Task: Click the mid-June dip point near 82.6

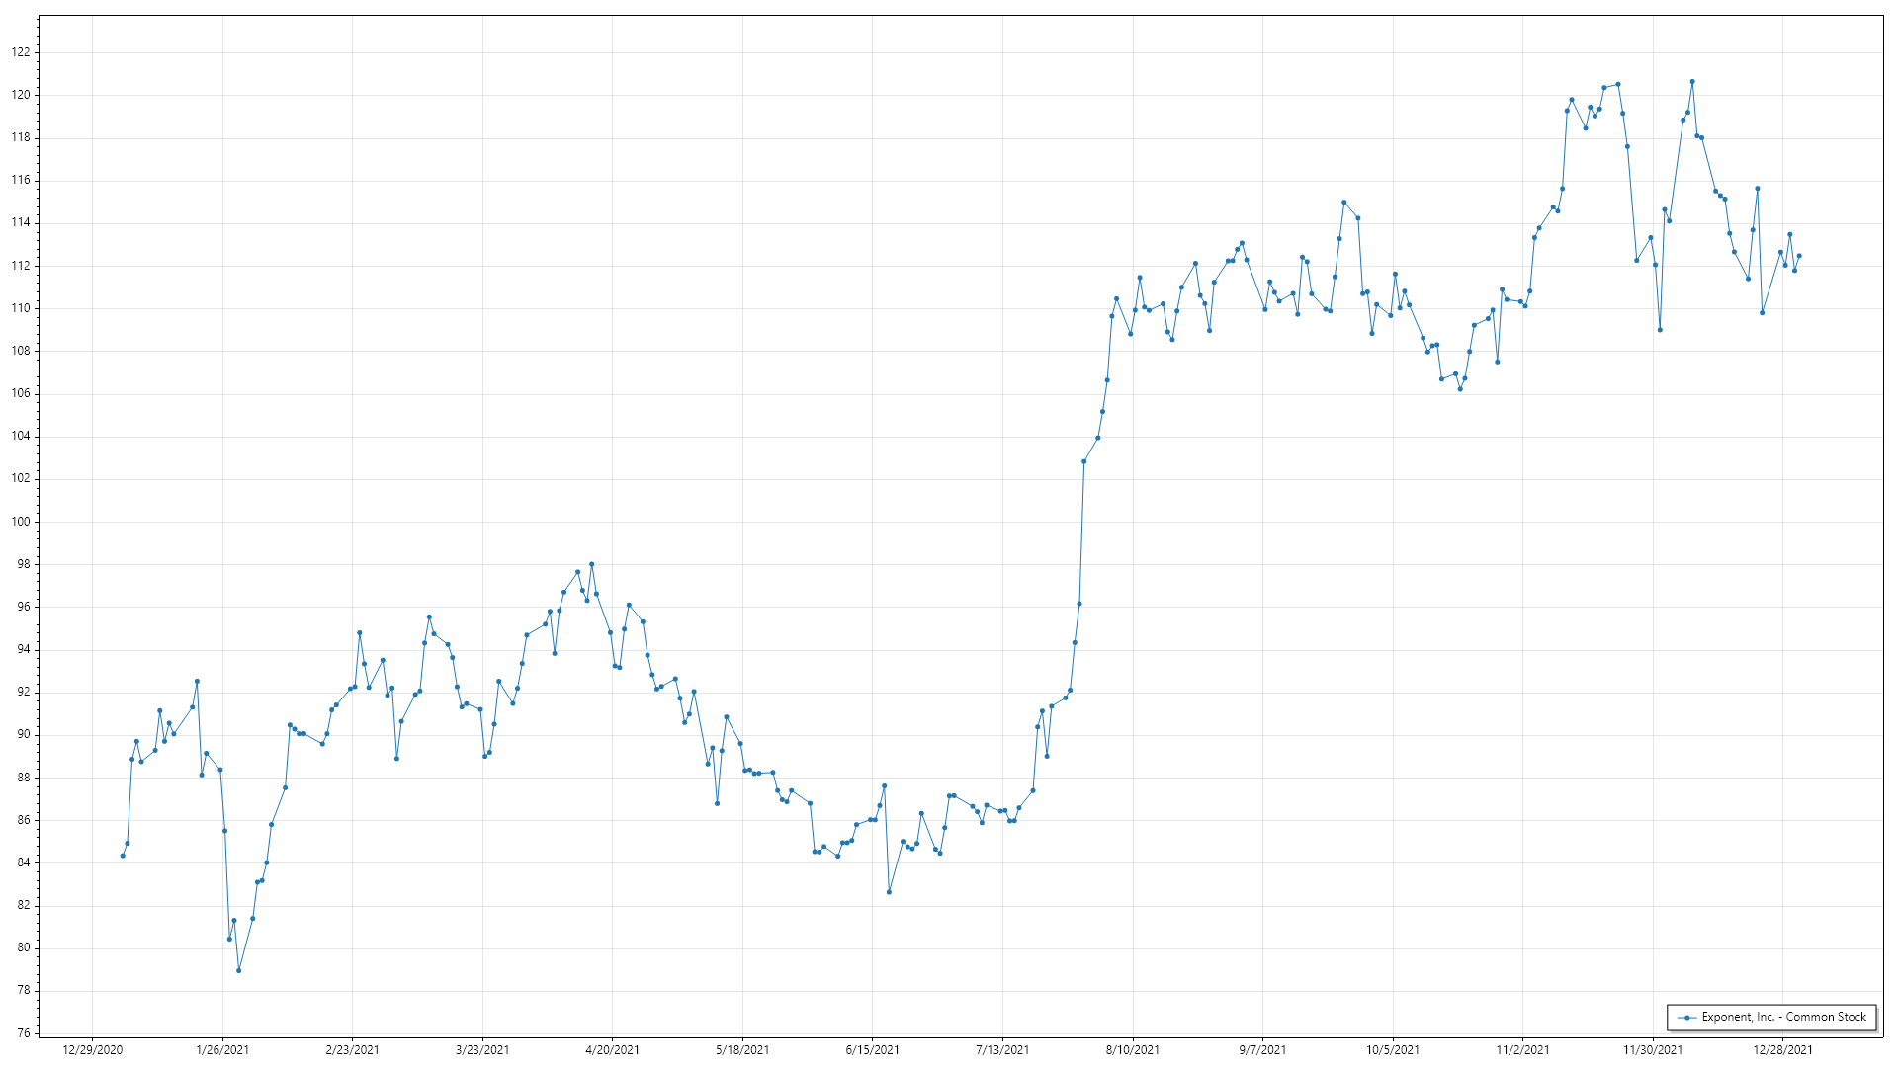Action: coord(889,892)
